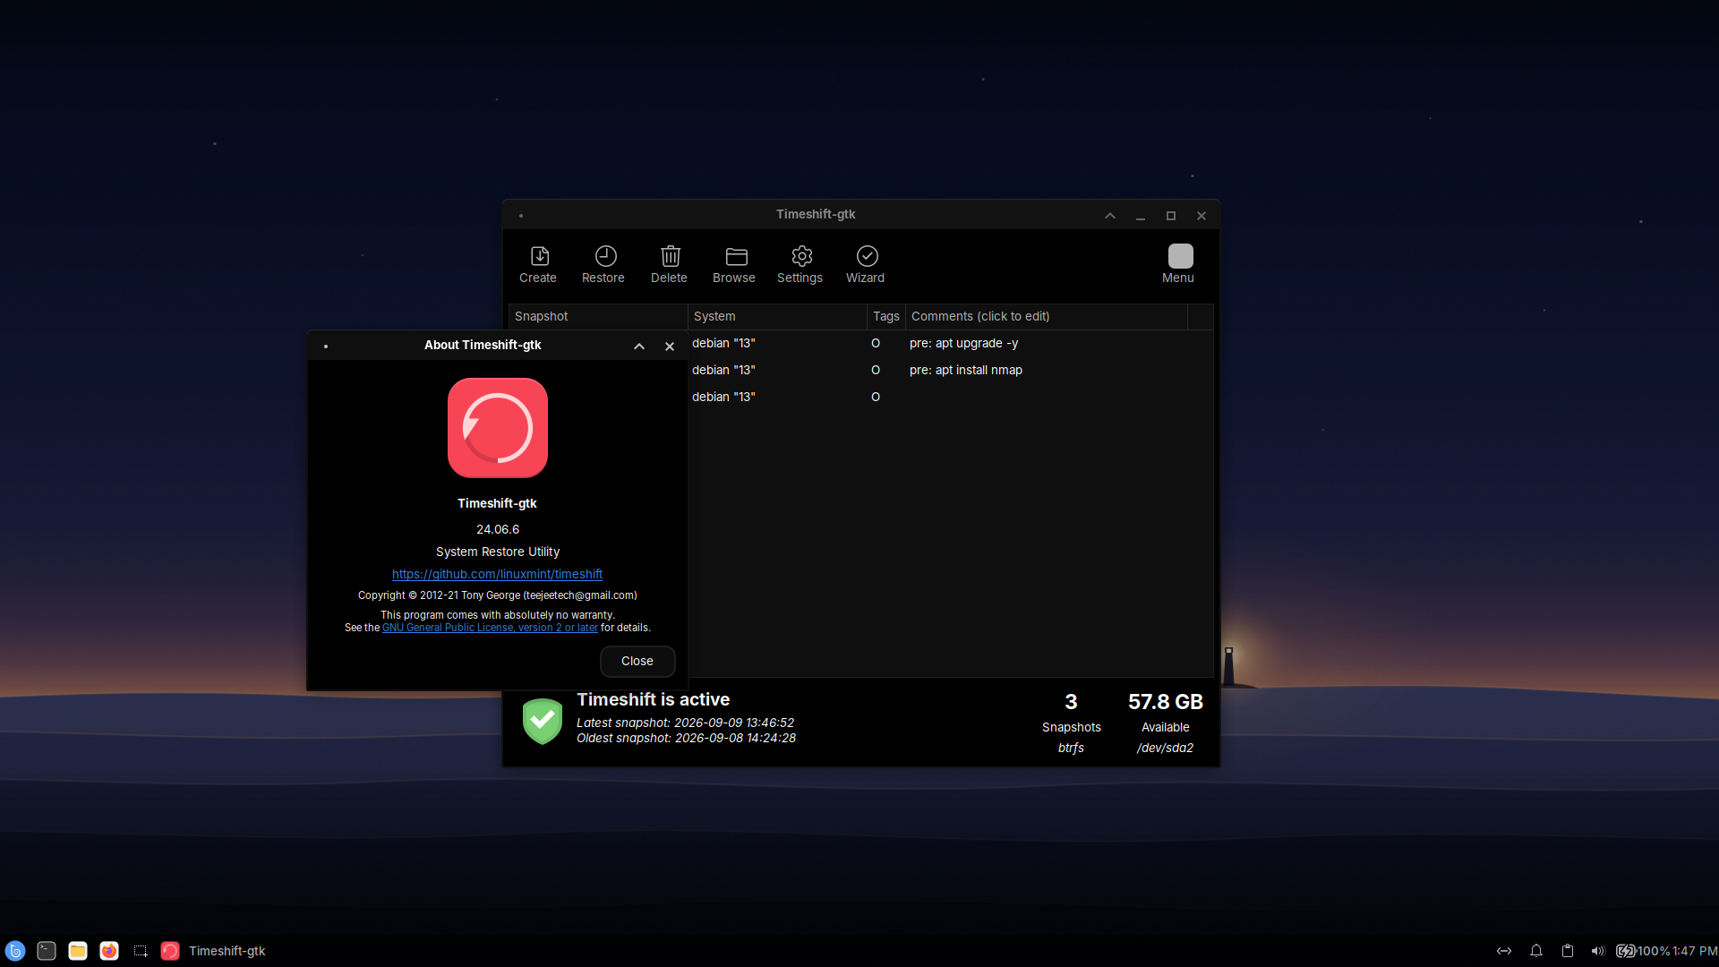Image resolution: width=1719 pixels, height=967 pixels.
Task: Edit the 'pre: apt upgrade -y' comment
Action: tap(964, 344)
